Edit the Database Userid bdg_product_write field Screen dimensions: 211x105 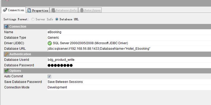pos(129,60)
